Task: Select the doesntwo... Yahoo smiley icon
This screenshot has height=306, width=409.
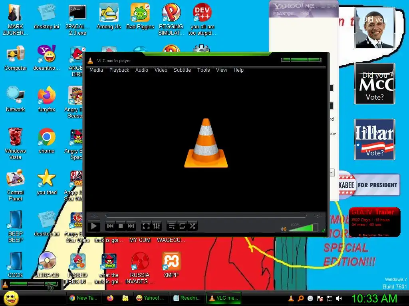Action: (x=46, y=58)
